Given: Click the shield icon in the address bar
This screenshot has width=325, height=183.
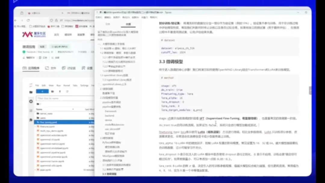Looking at the screenshot, I should click(52, 20).
